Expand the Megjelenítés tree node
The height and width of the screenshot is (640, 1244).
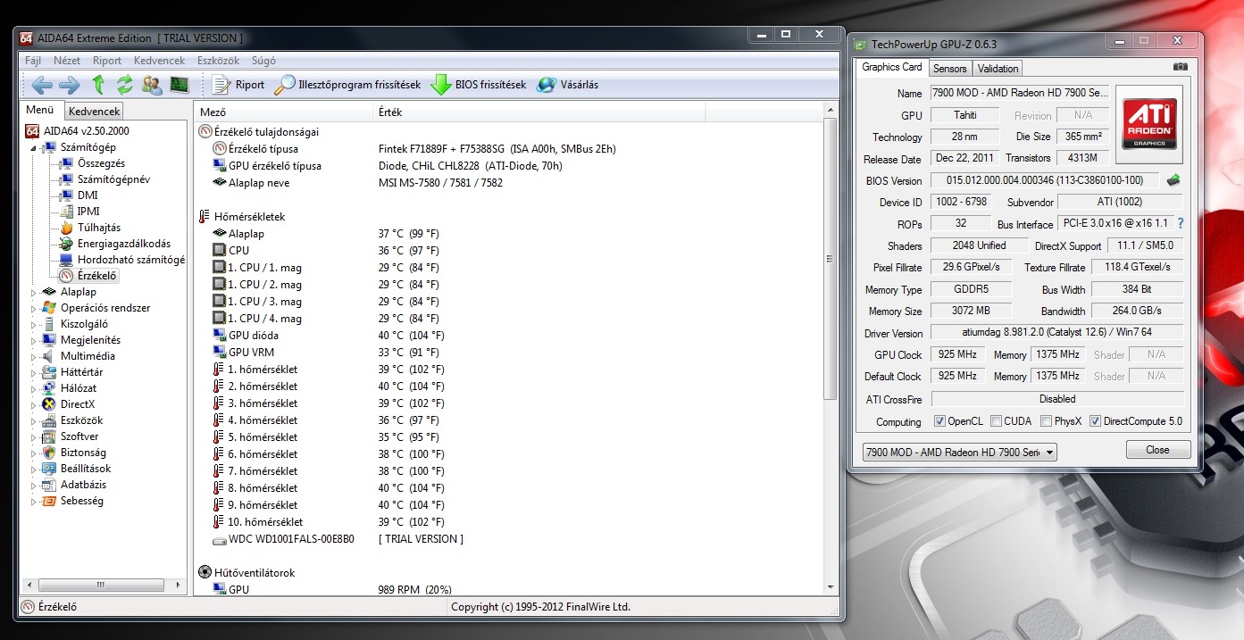point(34,340)
